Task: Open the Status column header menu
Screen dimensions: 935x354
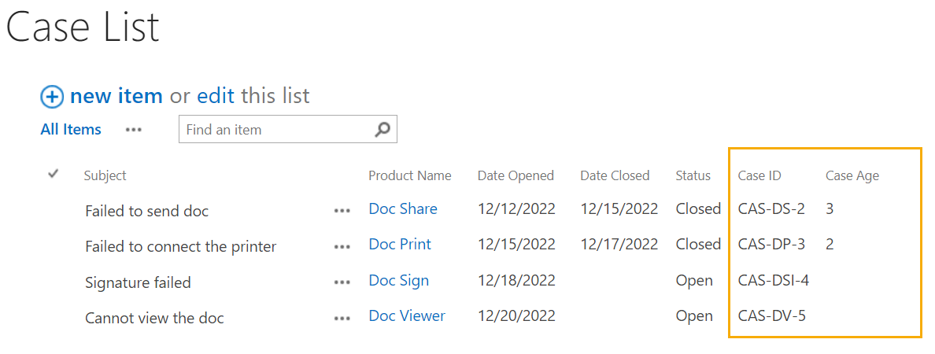Action: 693,175
